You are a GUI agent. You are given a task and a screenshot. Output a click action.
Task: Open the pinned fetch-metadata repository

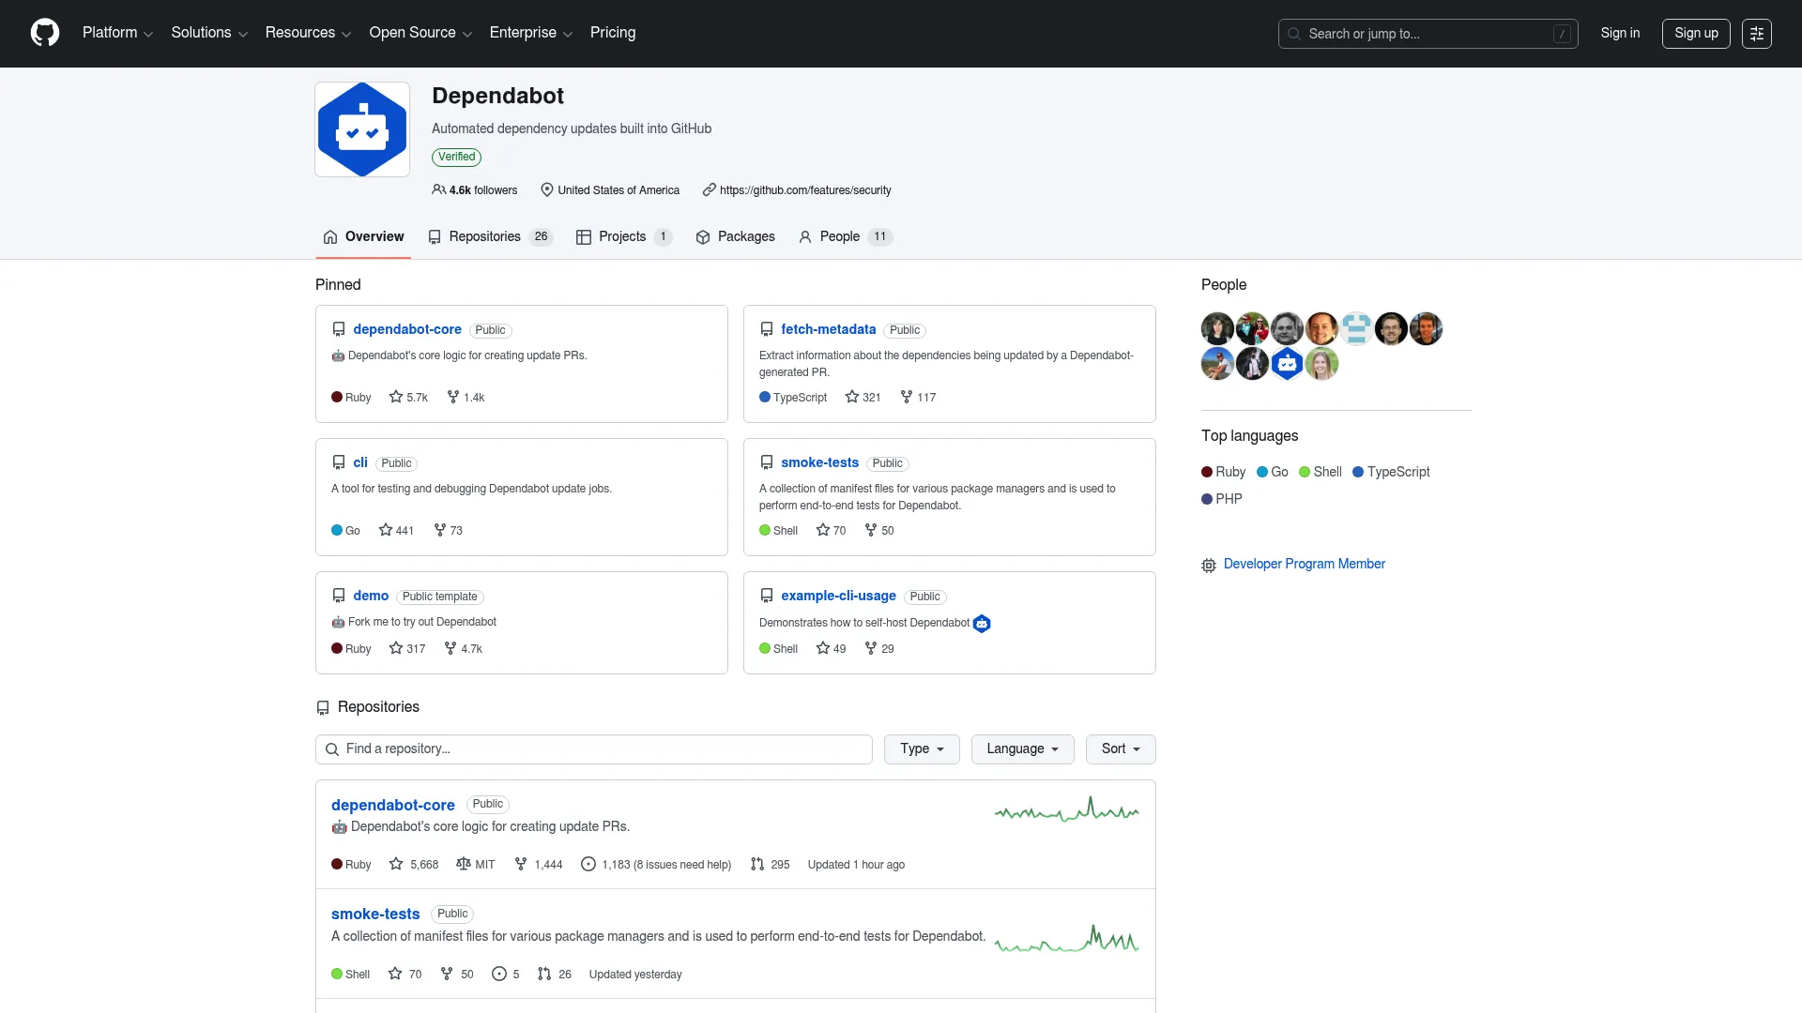[x=828, y=329]
